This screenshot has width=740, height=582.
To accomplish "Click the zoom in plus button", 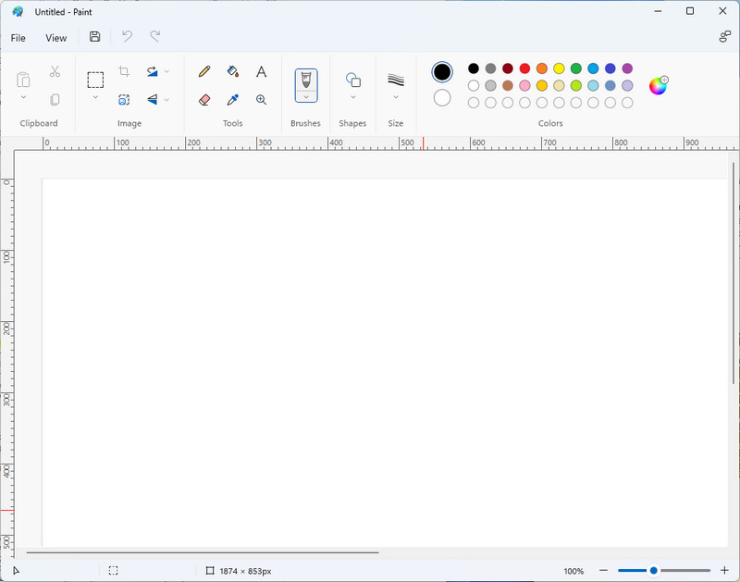I will pyautogui.click(x=724, y=571).
